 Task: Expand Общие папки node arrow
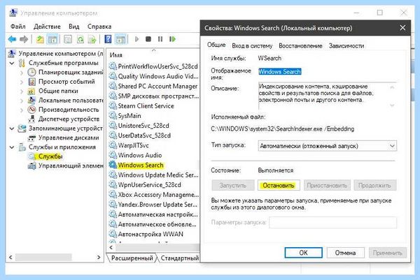pyautogui.click(x=22, y=91)
